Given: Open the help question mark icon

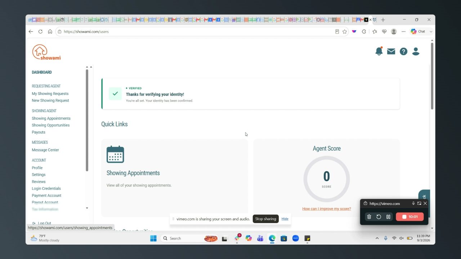Looking at the screenshot, I should (x=403, y=51).
